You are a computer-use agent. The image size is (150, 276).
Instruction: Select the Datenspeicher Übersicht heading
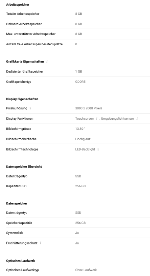point(24,166)
